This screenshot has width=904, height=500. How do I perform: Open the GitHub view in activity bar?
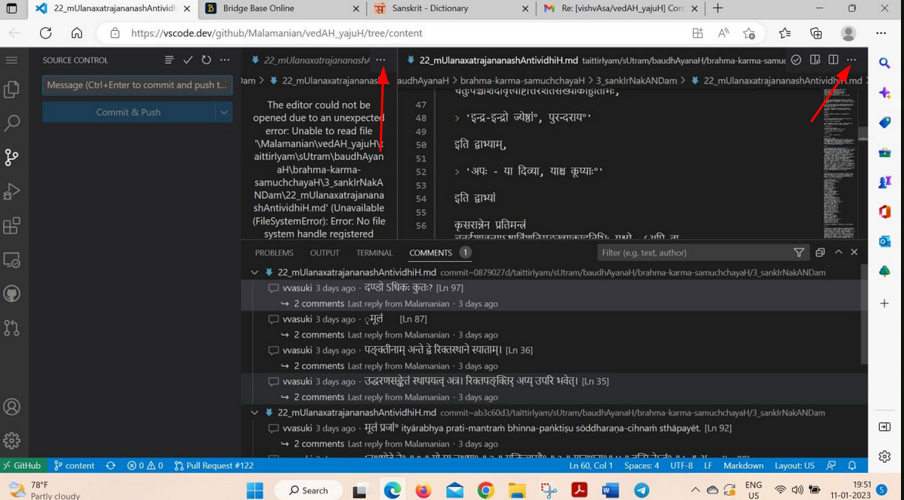(x=11, y=294)
